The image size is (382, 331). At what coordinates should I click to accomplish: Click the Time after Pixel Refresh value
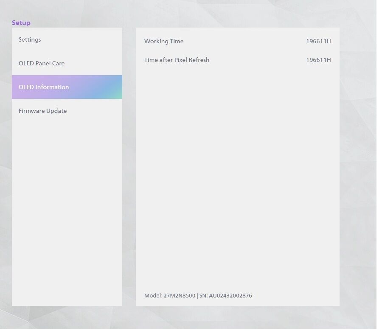pyautogui.click(x=318, y=60)
